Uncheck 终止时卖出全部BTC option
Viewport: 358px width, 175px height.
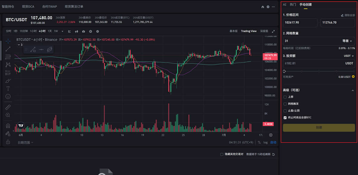pyautogui.click(x=285, y=118)
